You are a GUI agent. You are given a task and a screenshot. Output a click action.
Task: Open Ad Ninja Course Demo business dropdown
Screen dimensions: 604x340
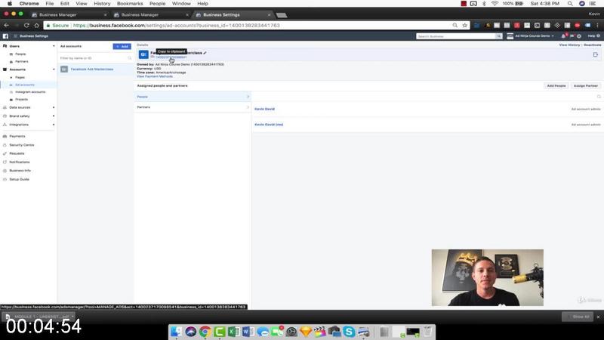point(532,36)
